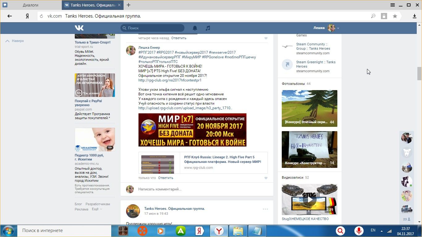Screen dimensions: 422x237
Task: Click the page vertical scrollbar thumb
Action: 419,73
